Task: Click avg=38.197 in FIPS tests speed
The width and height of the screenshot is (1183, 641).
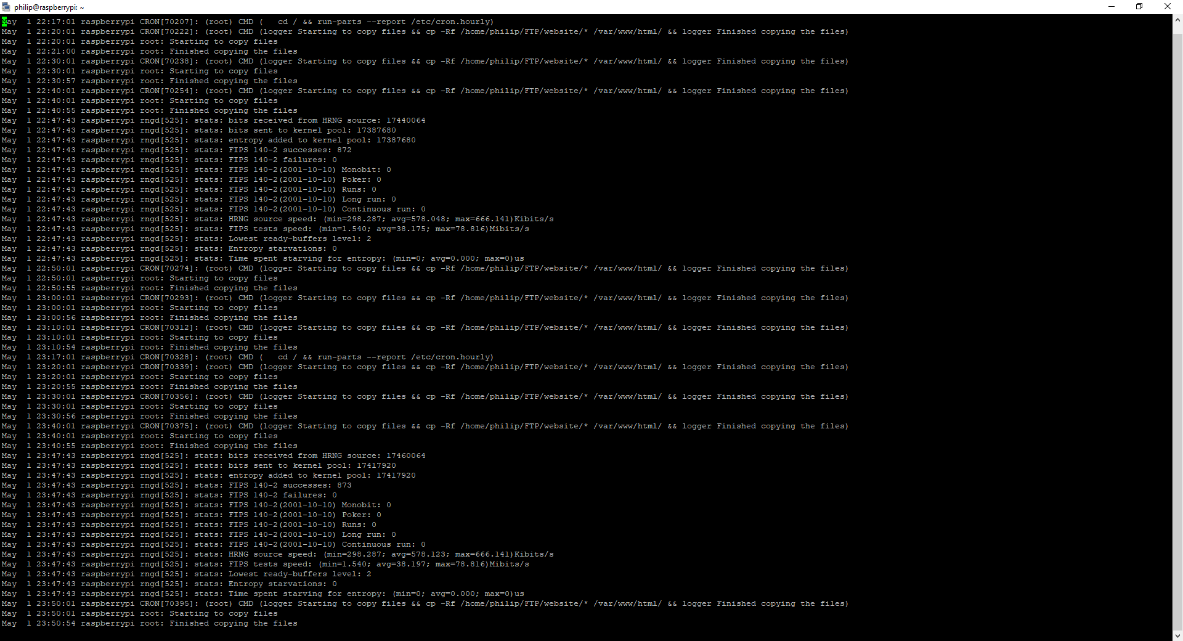Action: pos(401,564)
